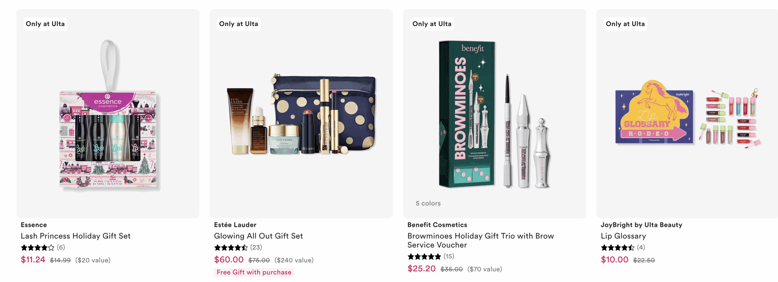Click the Only at Ulta badge on the Benefit product
This screenshot has height=282, width=778.
[x=432, y=24]
